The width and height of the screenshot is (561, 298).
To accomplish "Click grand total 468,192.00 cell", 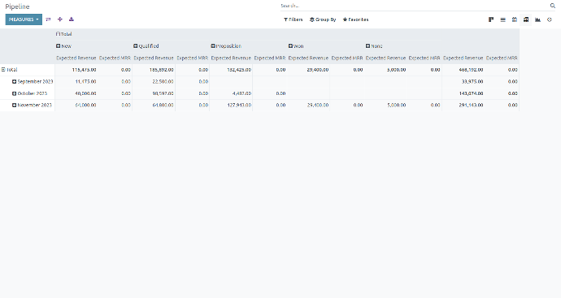I will (463, 70).
